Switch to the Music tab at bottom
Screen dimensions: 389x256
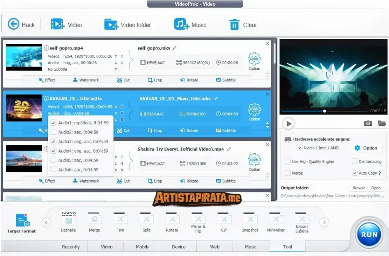(251, 246)
